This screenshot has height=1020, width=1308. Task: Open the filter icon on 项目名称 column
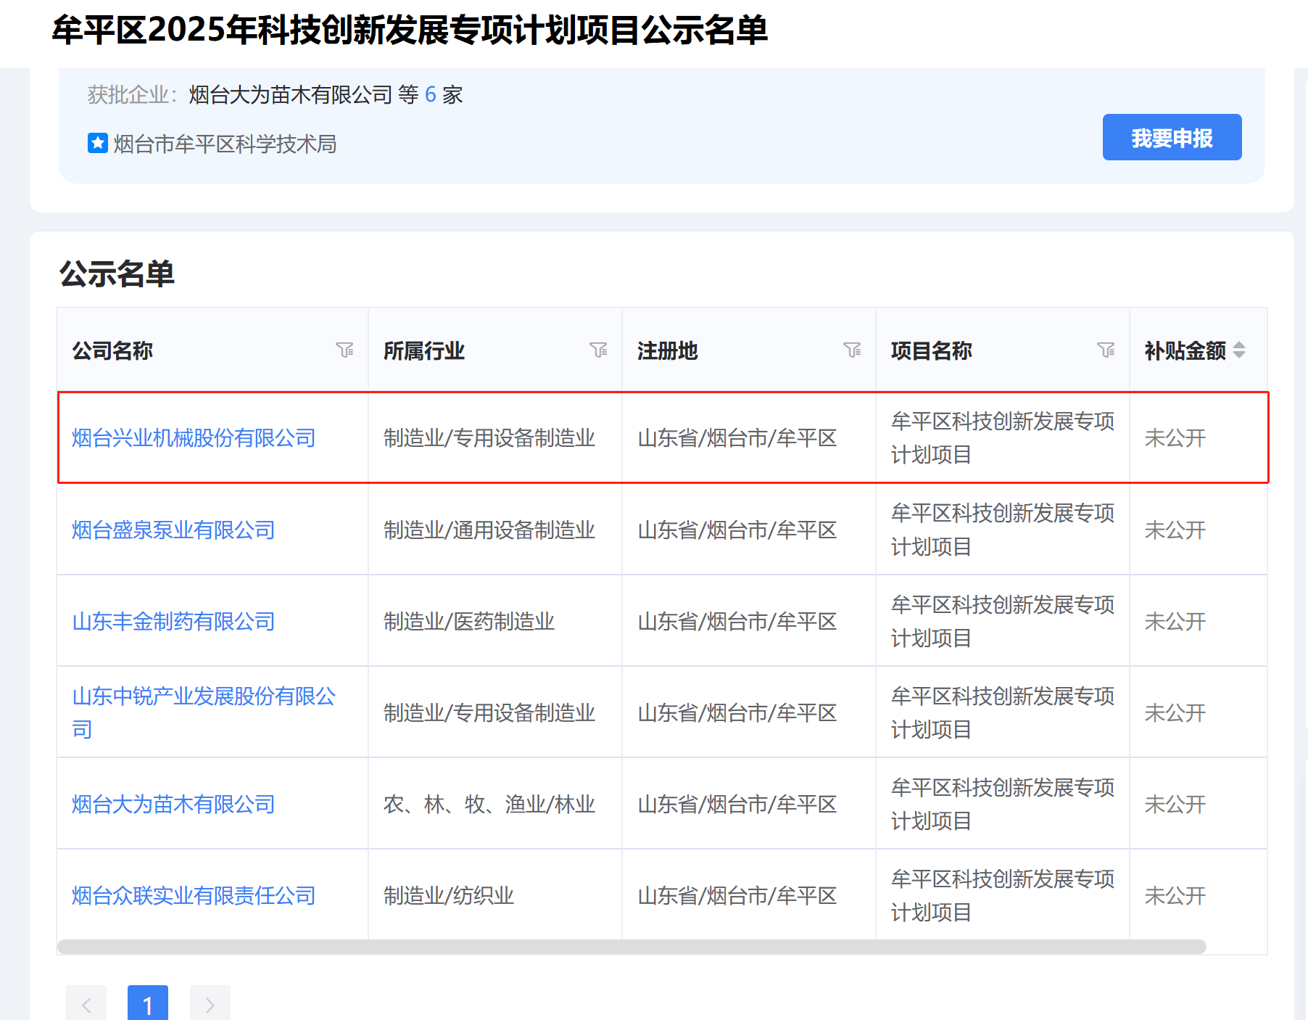coord(1107,350)
